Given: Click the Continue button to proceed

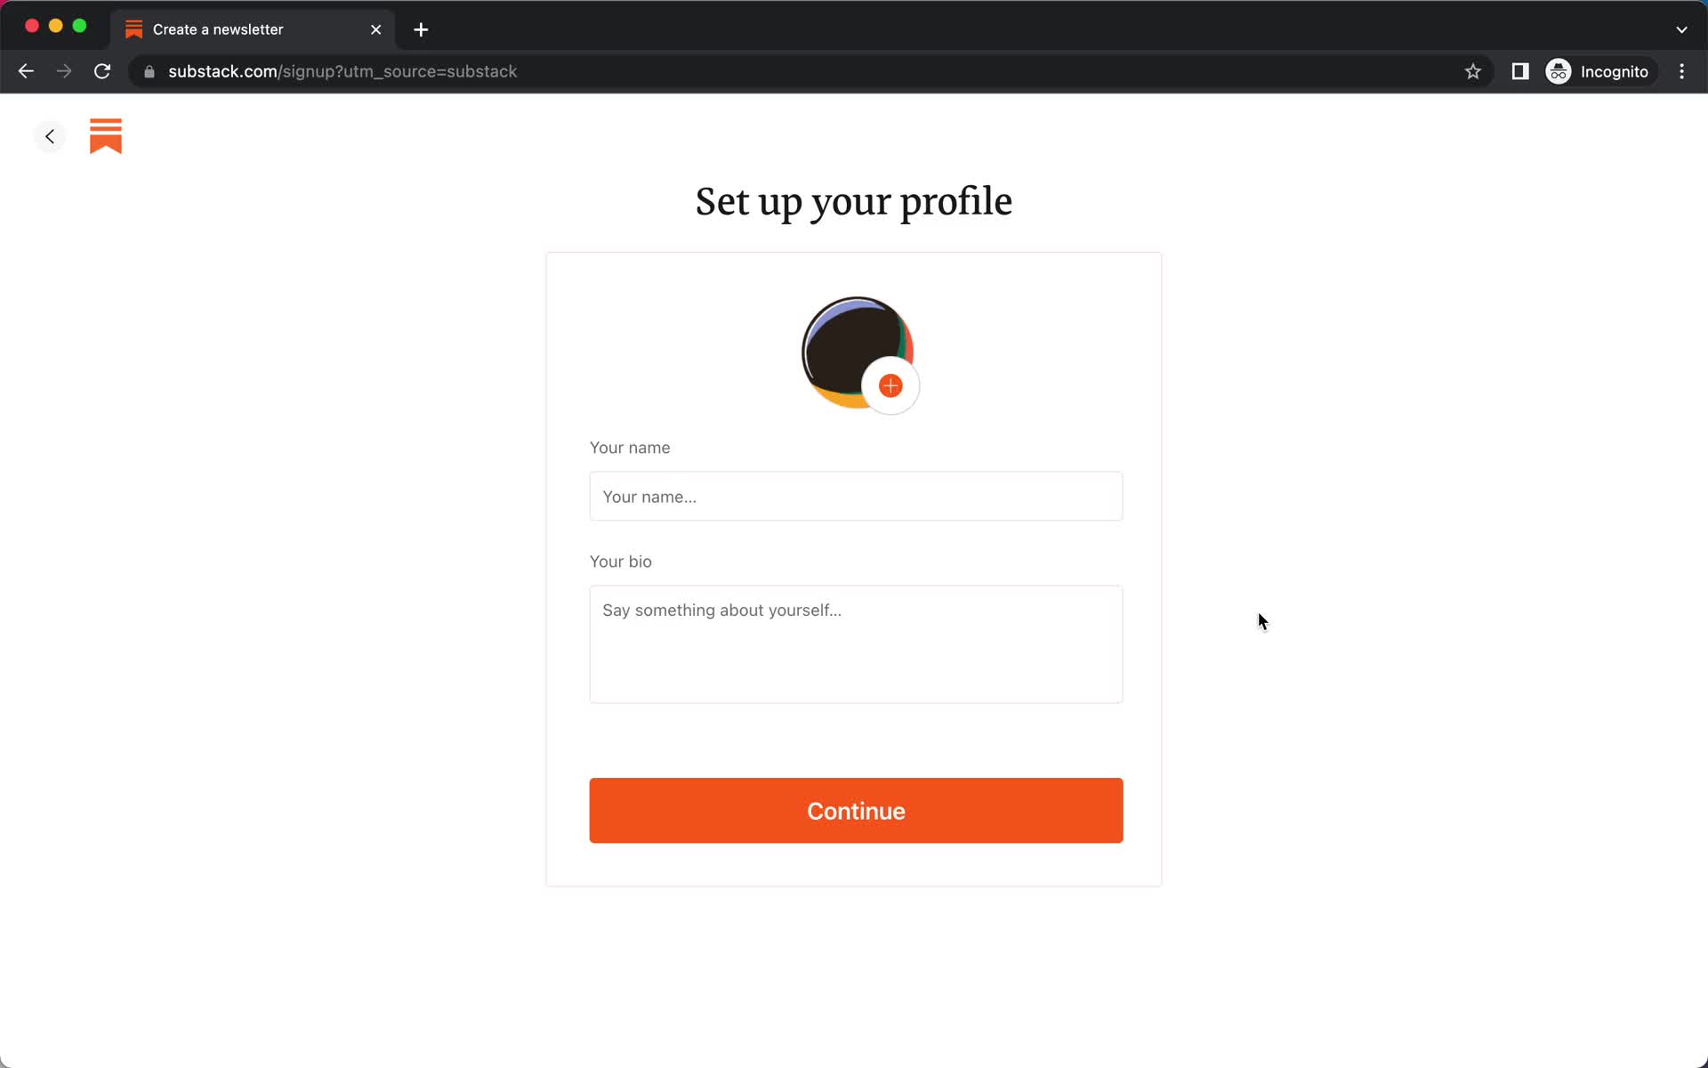Looking at the screenshot, I should click(x=856, y=811).
